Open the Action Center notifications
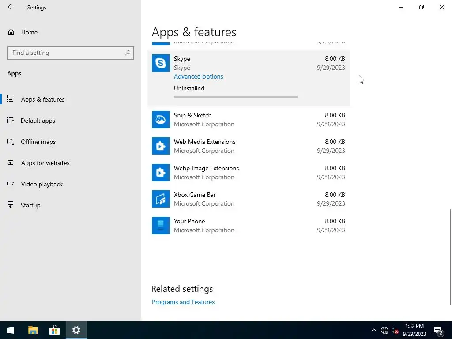The height and width of the screenshot is (339, 452). click(x=438, y=330)
